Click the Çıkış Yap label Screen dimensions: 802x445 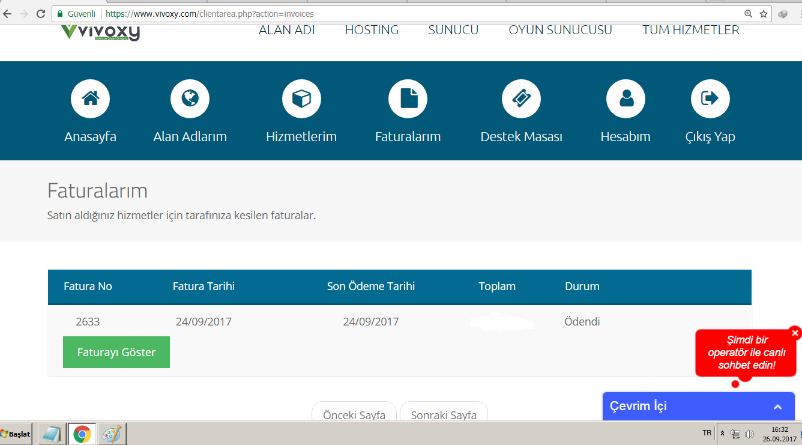coord(710,137)
